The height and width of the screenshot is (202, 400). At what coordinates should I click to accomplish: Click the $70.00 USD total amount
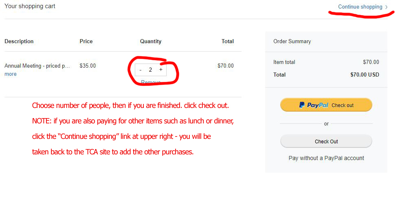(x=365, y=75)
